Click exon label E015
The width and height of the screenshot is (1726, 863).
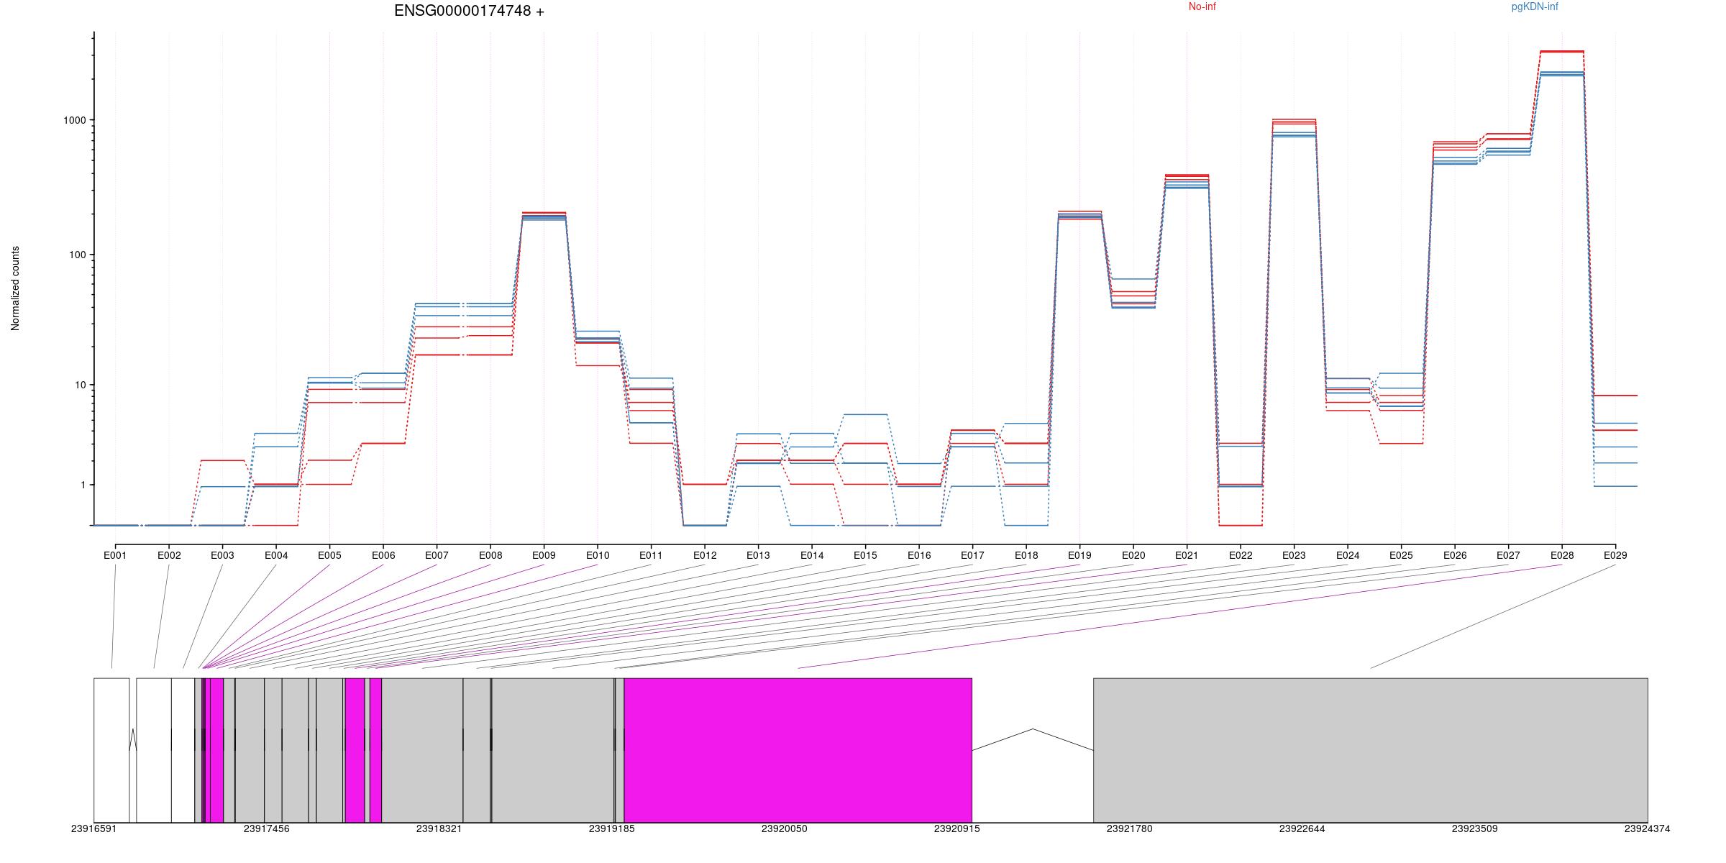[865, 555]
